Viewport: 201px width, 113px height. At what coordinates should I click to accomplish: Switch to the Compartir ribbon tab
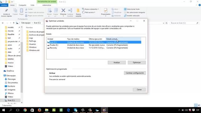22,5
